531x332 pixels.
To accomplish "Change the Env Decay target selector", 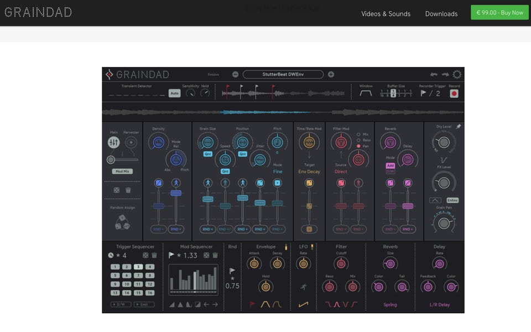I will point(309,172).
